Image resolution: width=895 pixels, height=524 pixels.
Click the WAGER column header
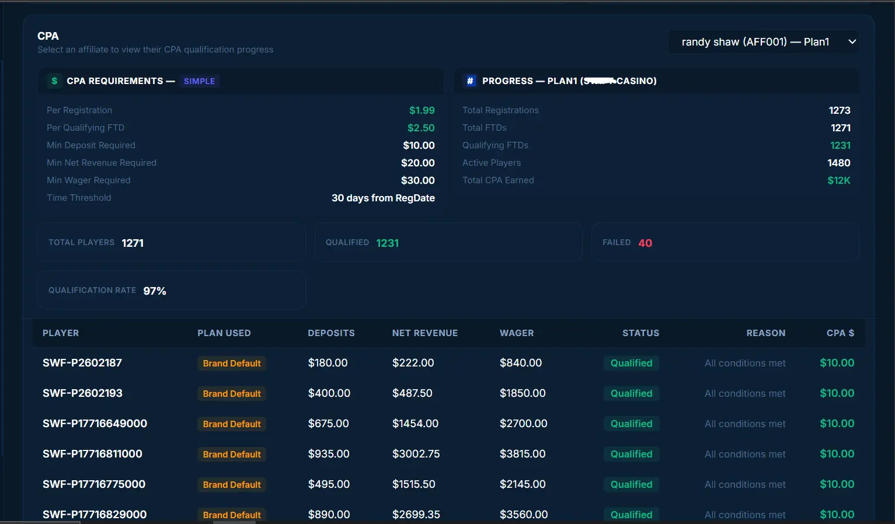517,333
